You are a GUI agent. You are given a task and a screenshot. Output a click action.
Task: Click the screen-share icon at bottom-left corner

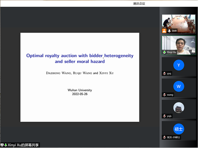pyautogui.click(x=2, y=145)
